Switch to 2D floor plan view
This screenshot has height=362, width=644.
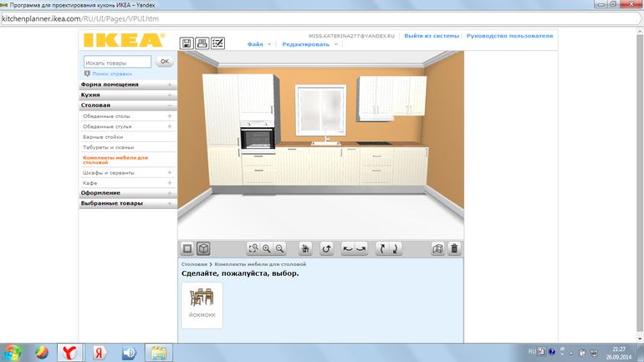[x=187, y=249]
